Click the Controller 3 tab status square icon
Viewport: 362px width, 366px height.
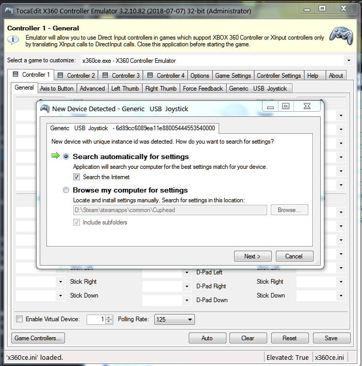(105, 75)
